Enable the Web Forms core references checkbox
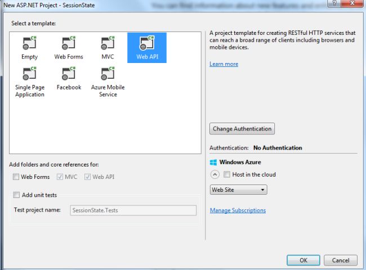 pyautogui.click(x=16, y=177)
